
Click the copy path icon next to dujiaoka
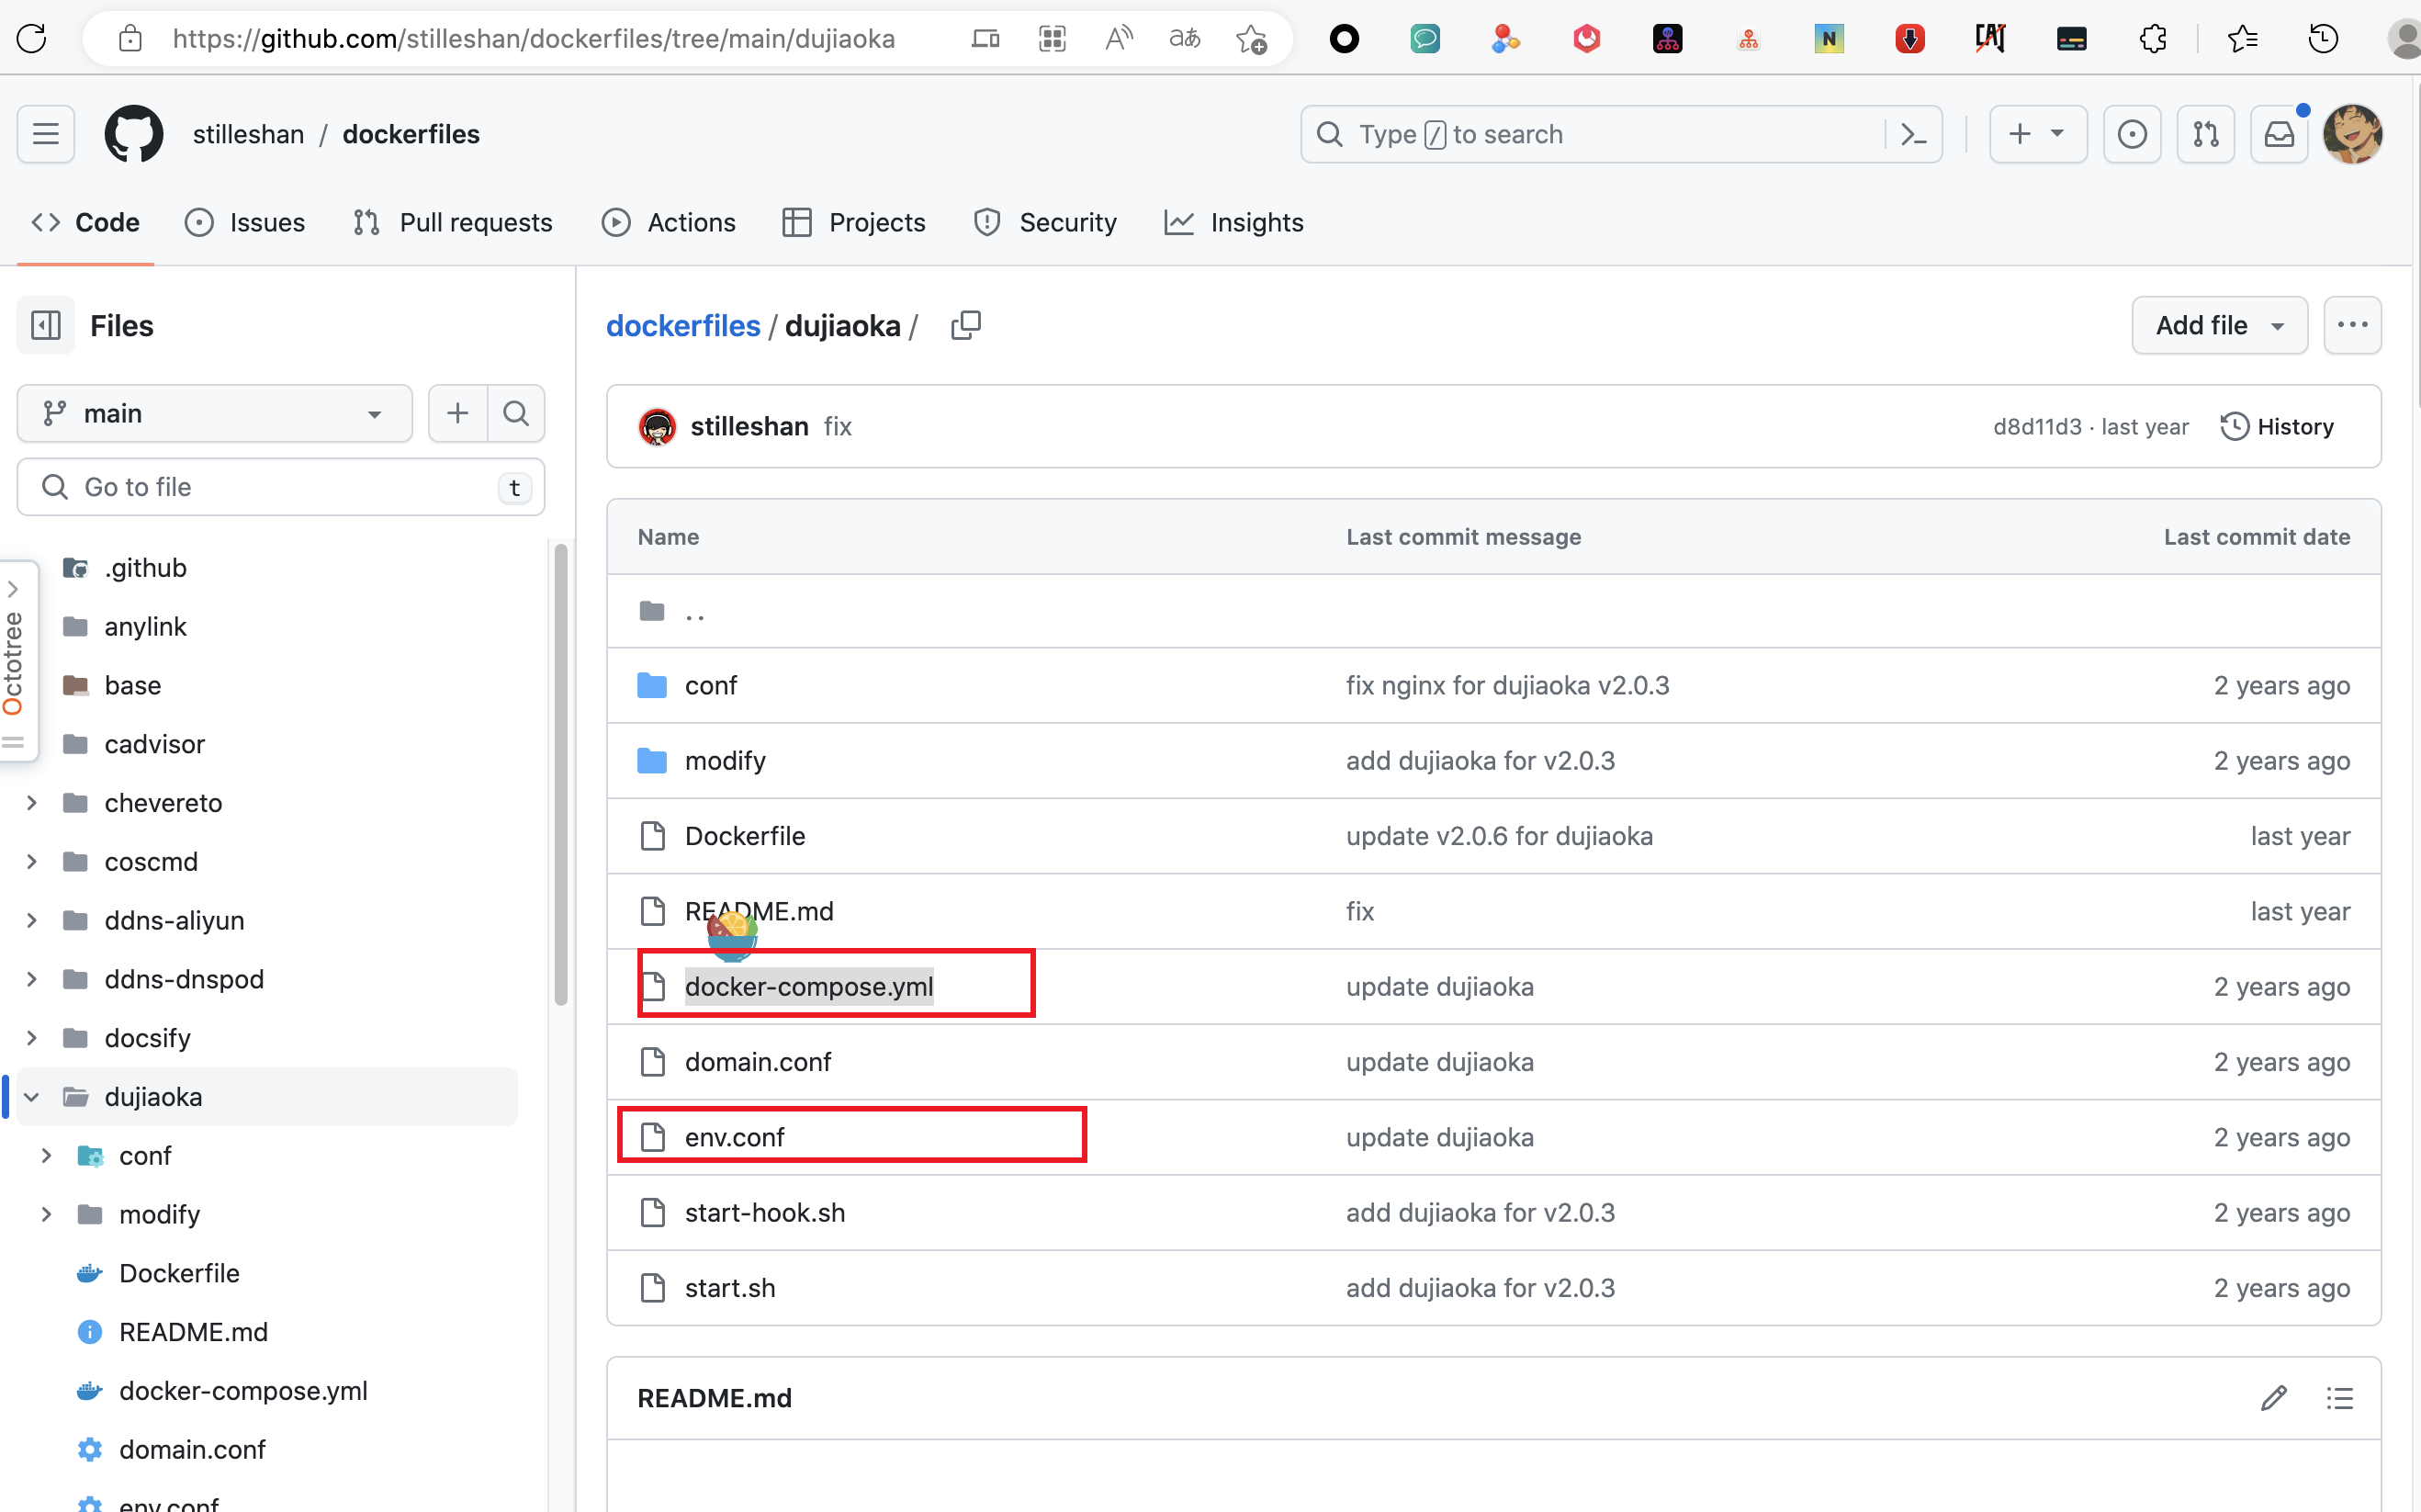tap(965, 326)
